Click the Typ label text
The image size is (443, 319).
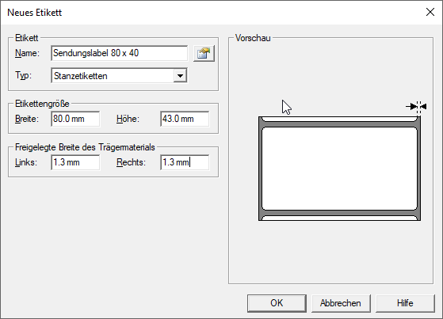[23, 75]
